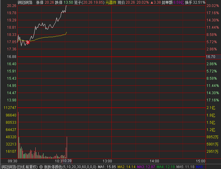This screenshot has height=169, width=221.
Task: Click the 17.36 price axis label
Action: (11, 49)
